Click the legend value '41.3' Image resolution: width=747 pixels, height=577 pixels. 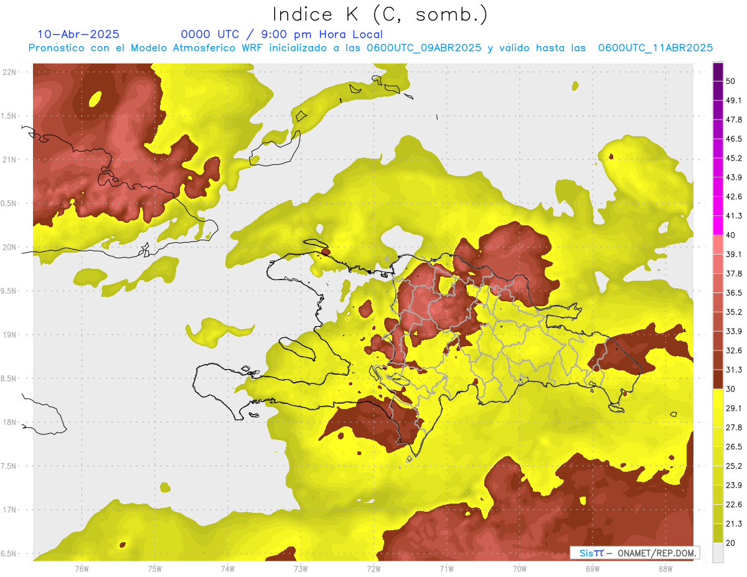(x=734, y=216)
